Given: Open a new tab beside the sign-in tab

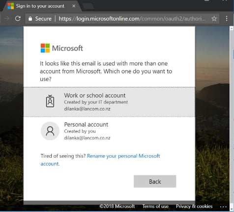Looking at the screenshot, I should 88,6.
